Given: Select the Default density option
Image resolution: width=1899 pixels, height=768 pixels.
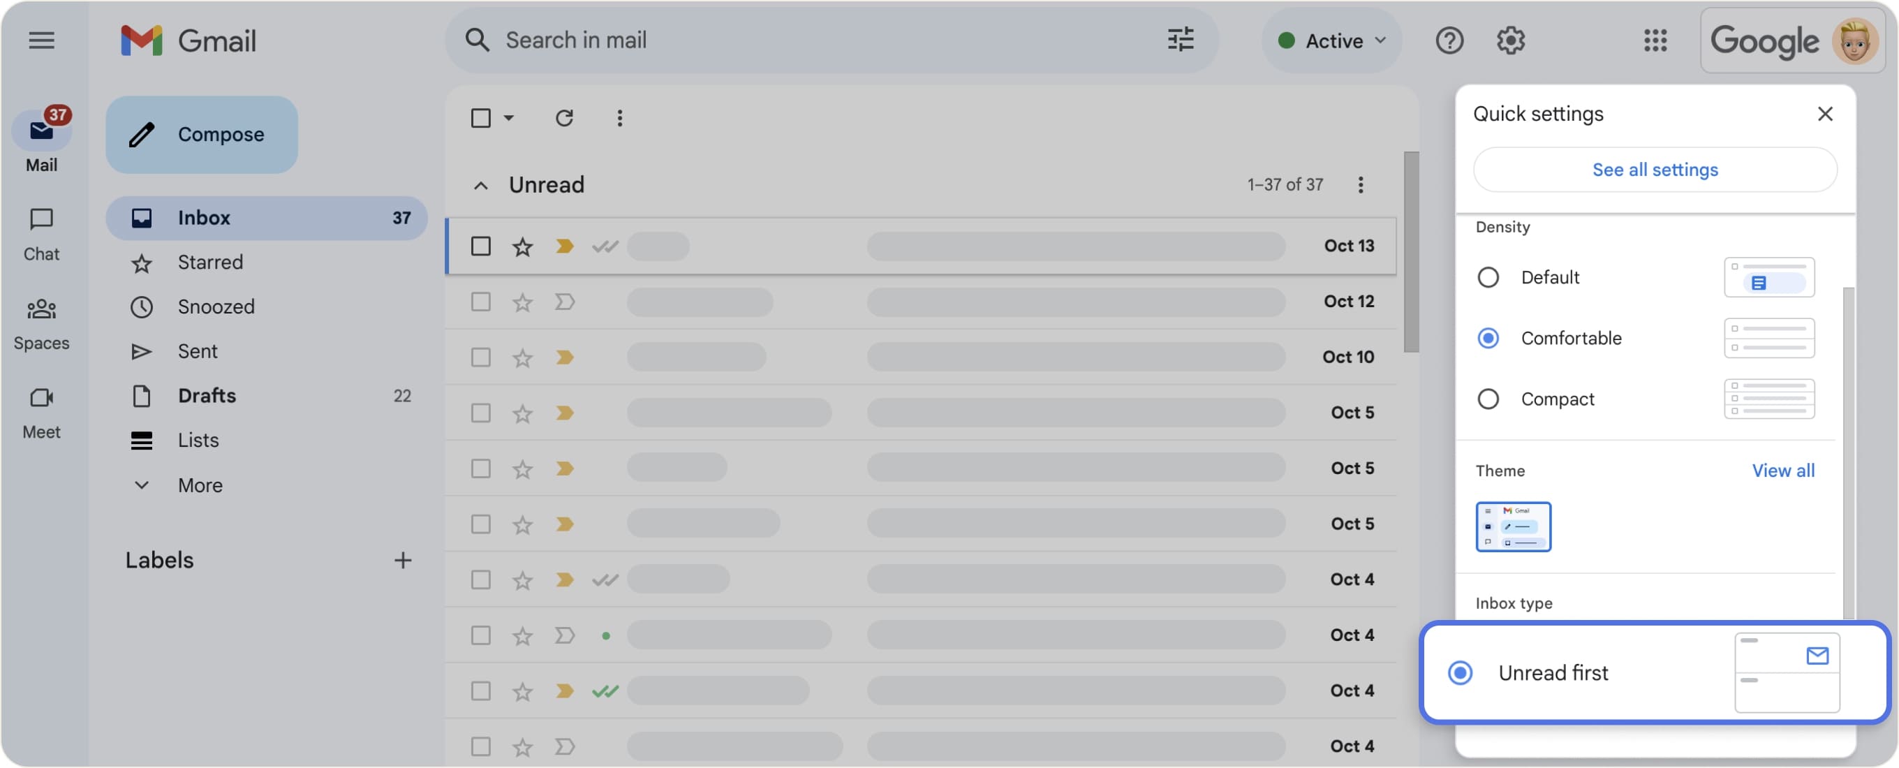Looking at the screenshot, I should click(x=1488, y=277).
